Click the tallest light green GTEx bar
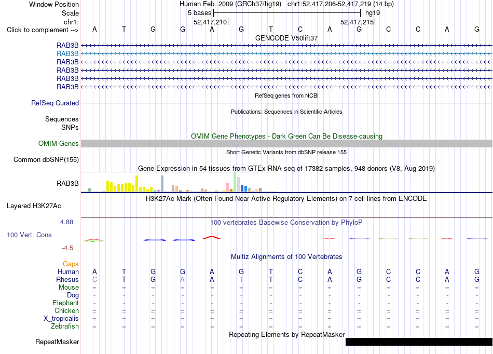 pos(235,182)
